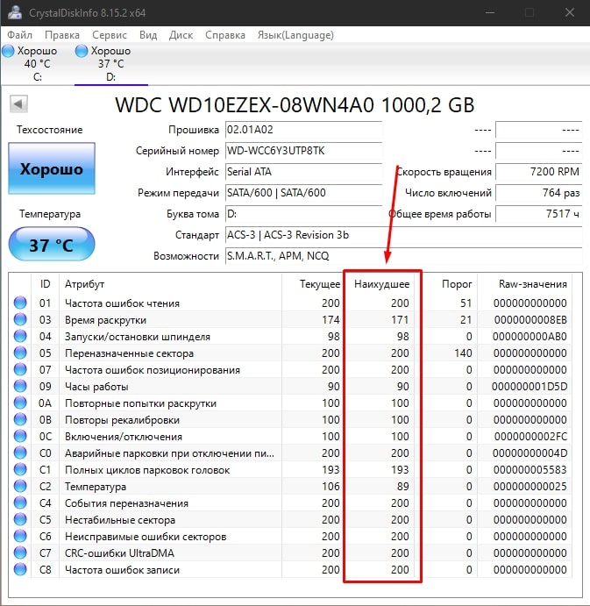Select the 'Время раскрутки' attribute row
The width and height of the screenshot is (590, 606).
coord(290,319)
